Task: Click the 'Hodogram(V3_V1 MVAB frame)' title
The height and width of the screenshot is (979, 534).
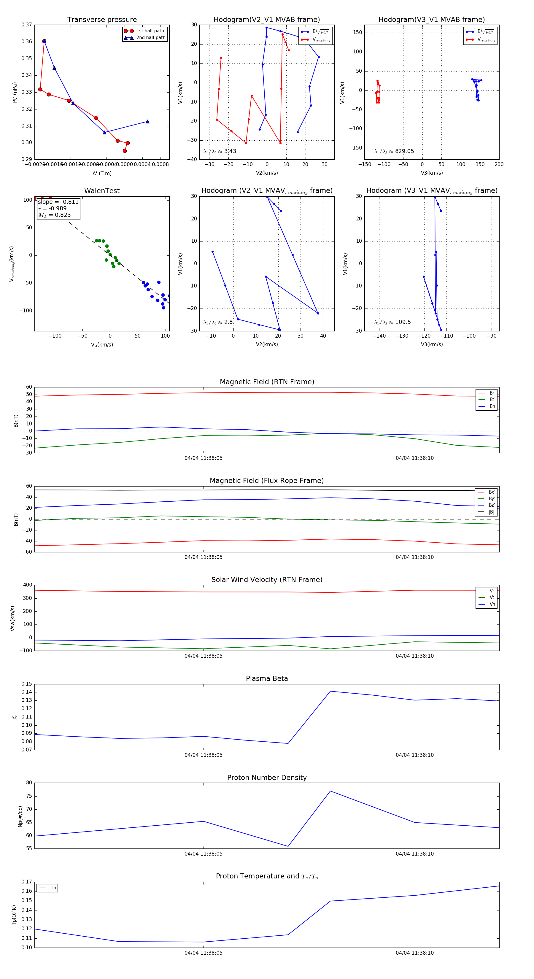Action: click(x=431, y=20)
